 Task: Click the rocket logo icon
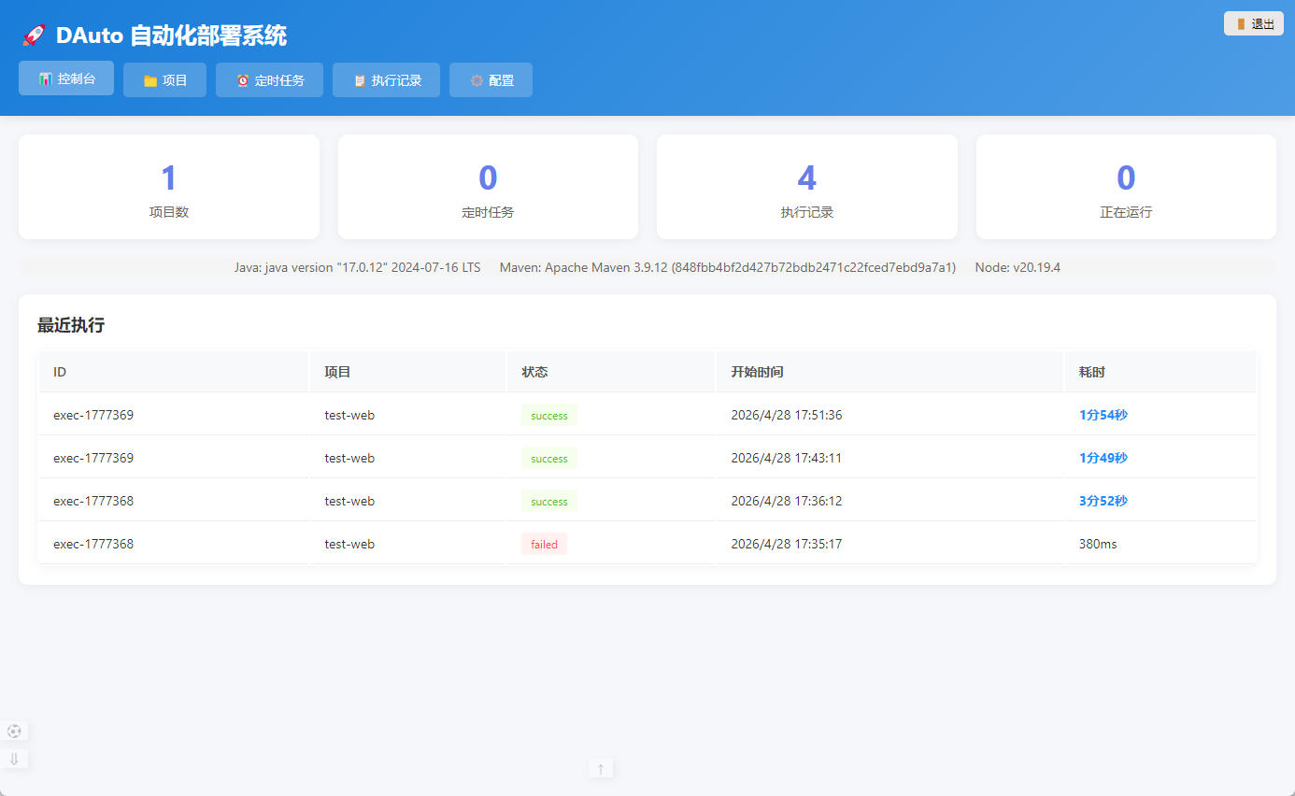[34, 36]
